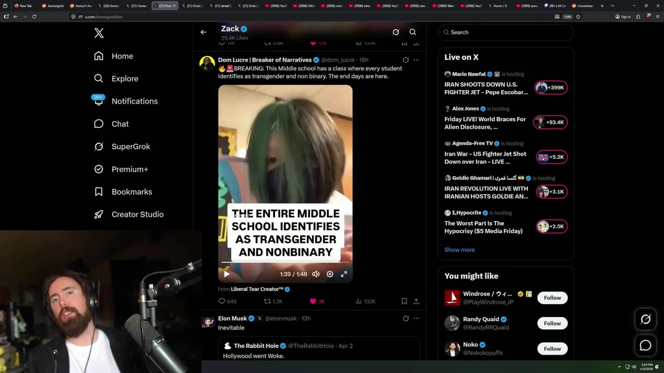Join Agenda-Free TV live +5.2K
664x373 pixels.
click(x=551, y=157)
